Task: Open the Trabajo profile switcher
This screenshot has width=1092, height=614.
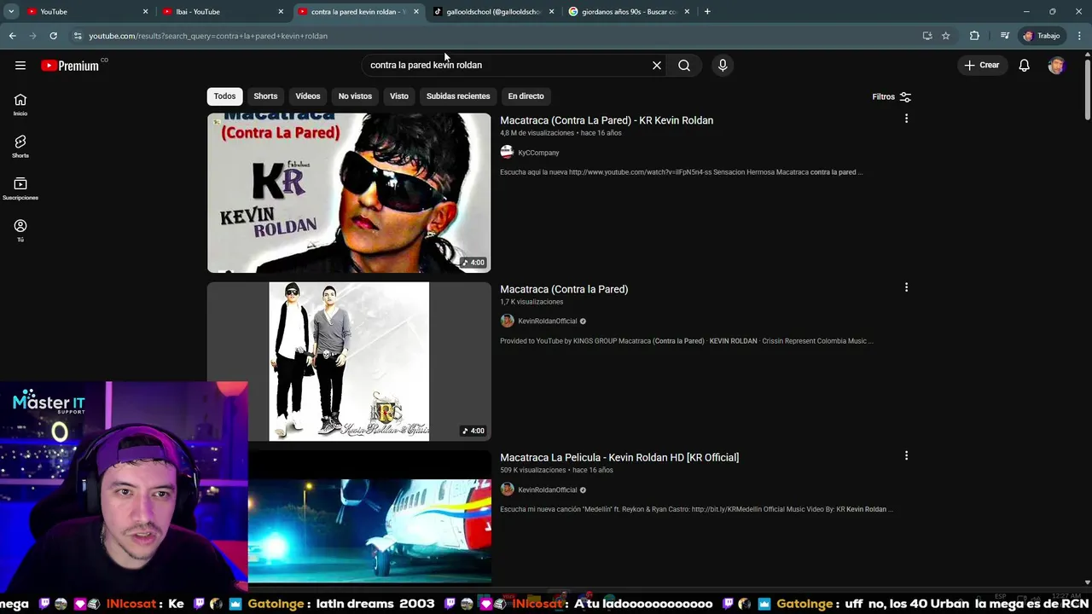Action: (x=1042, y=36)
